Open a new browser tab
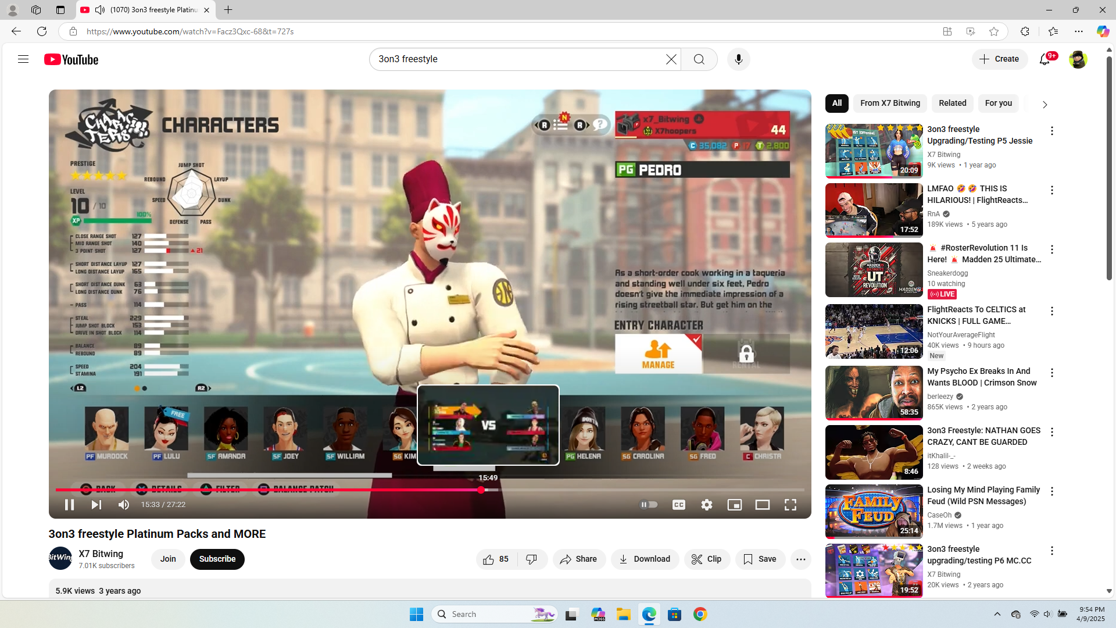 tap(228, 10)
